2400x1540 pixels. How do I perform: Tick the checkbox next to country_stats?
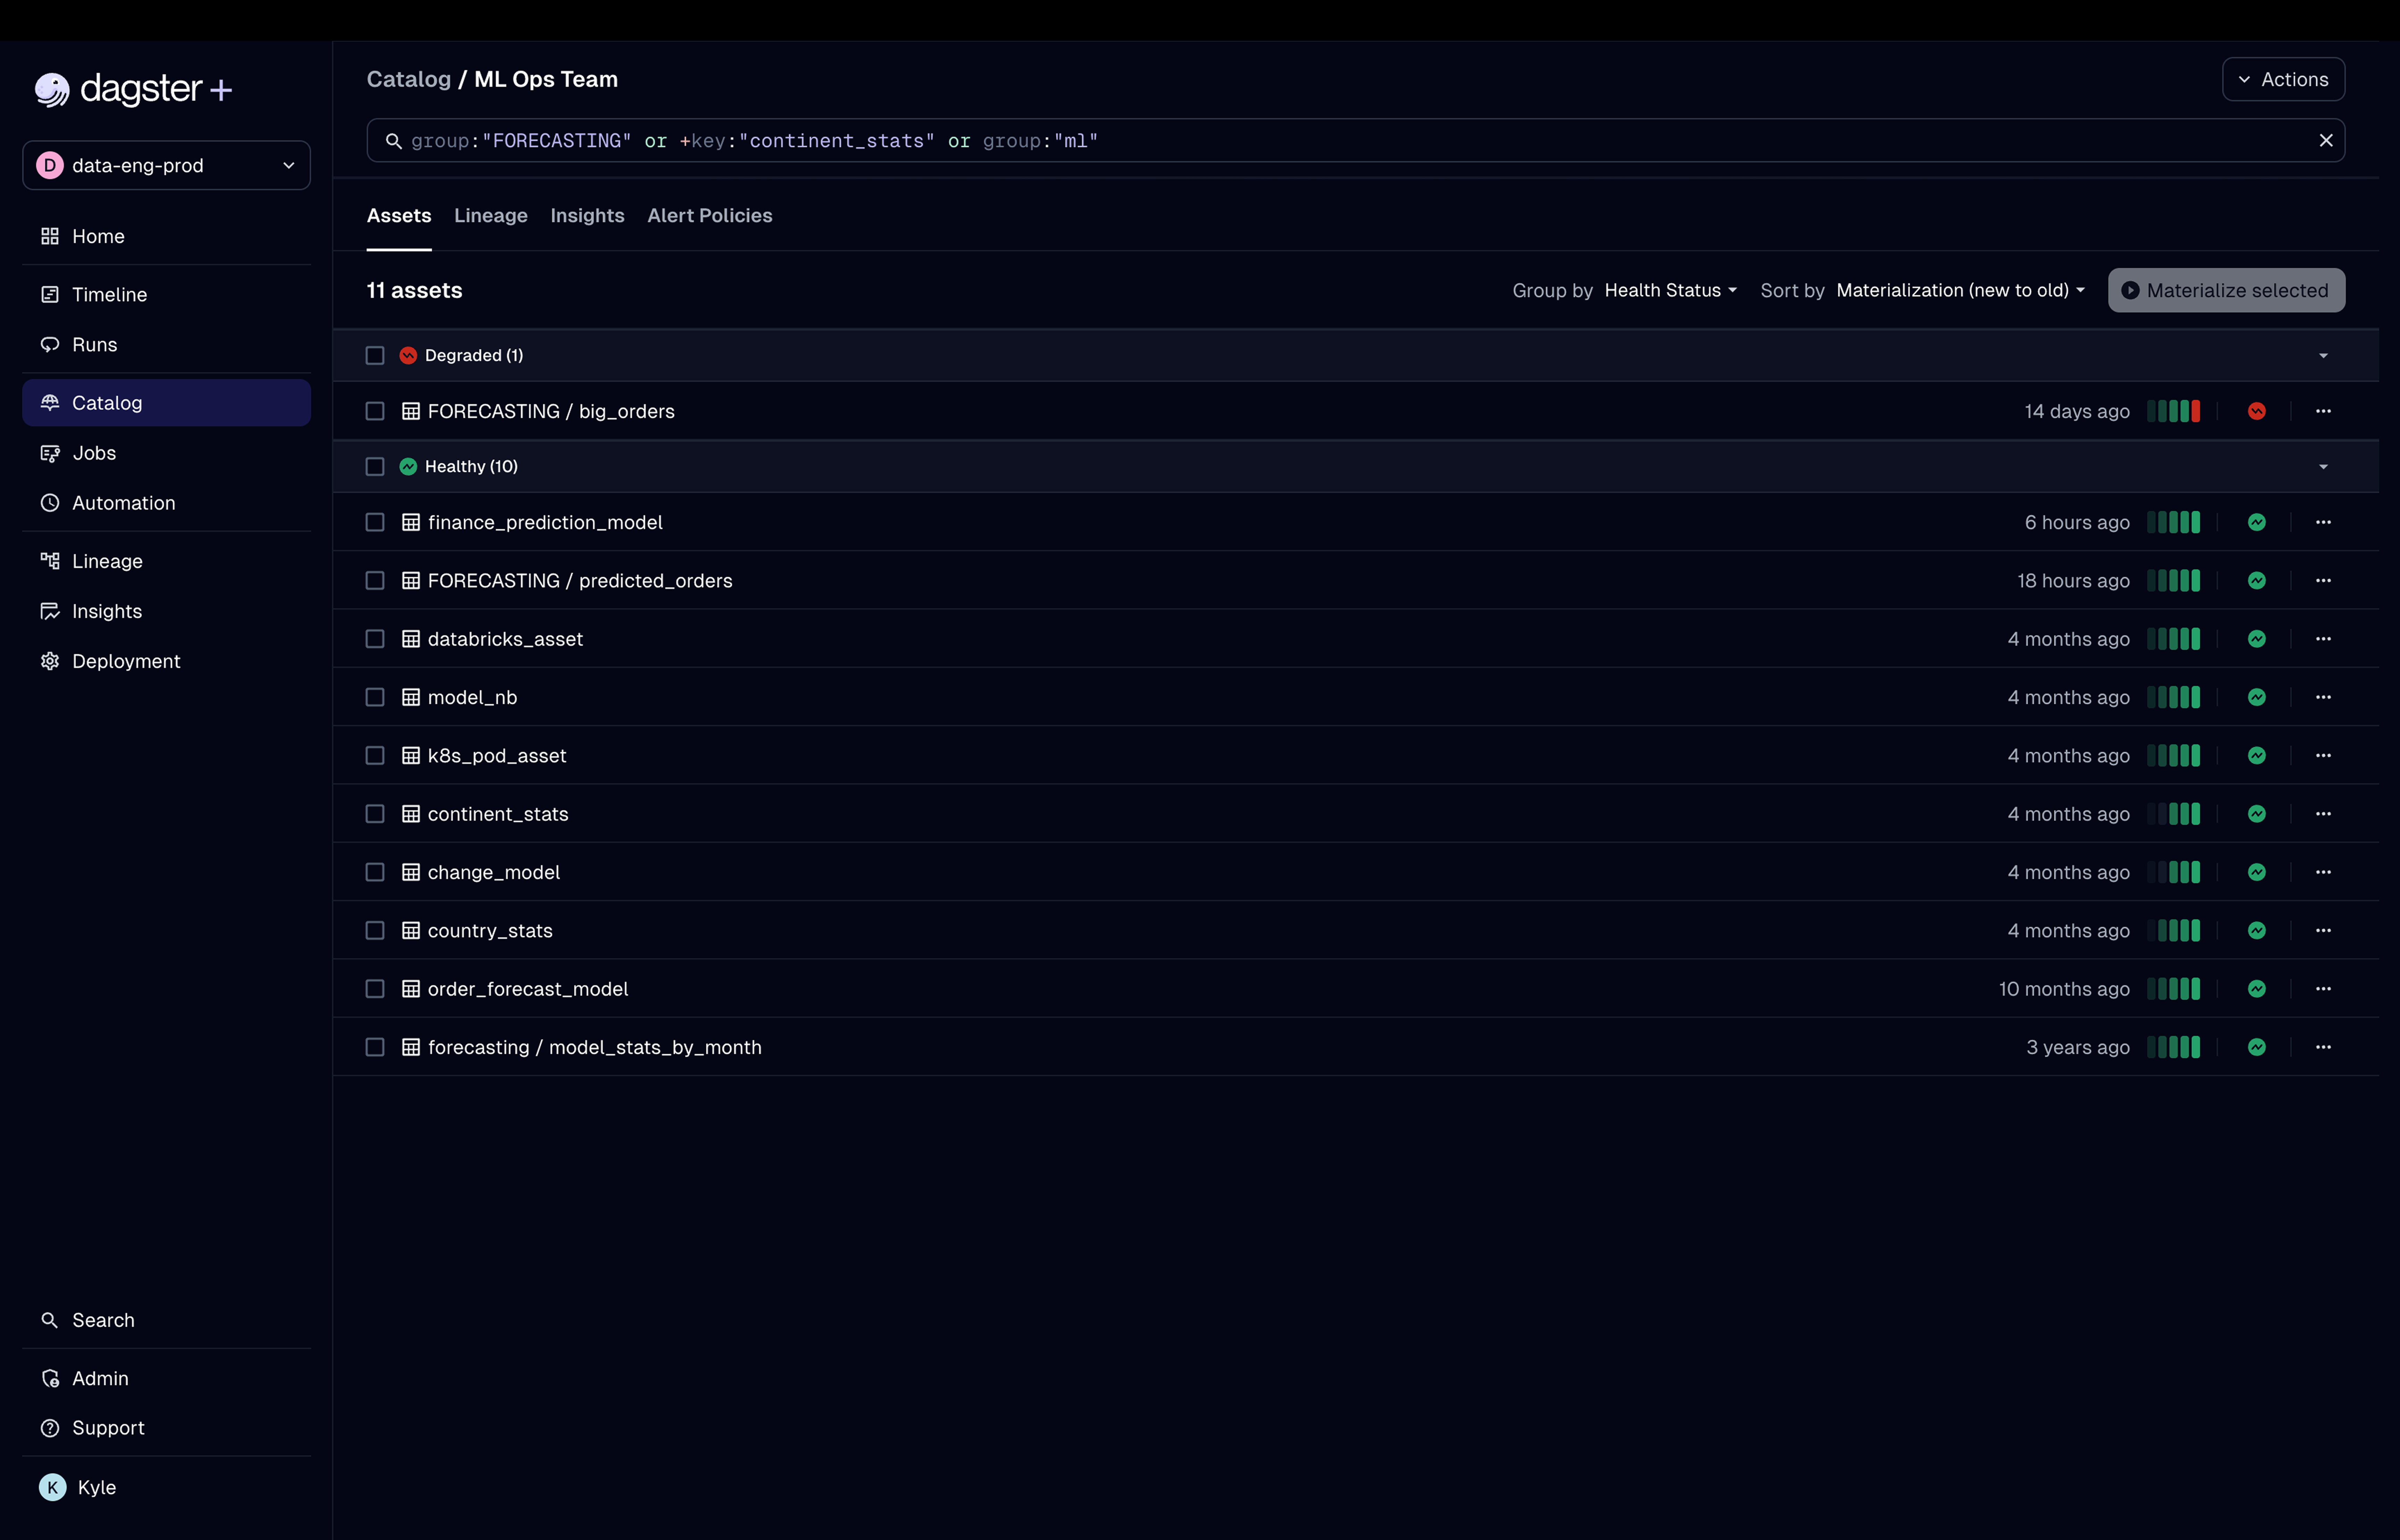tap(375, 930)
